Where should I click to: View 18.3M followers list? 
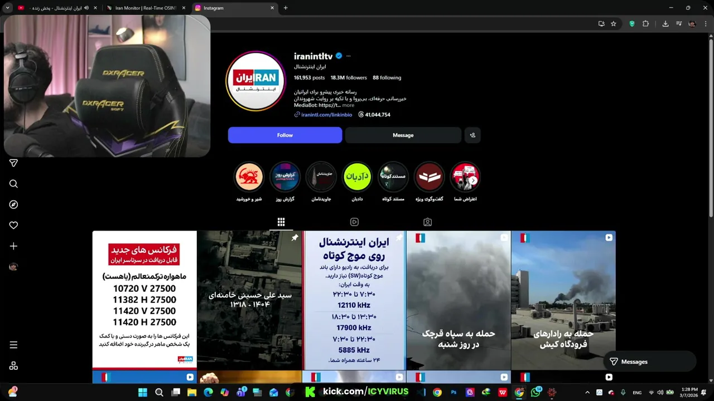[349, 78]
